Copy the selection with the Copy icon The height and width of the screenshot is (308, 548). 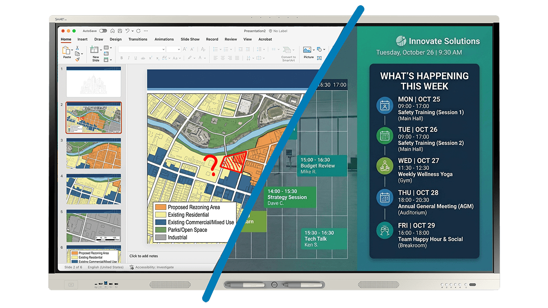77,53
